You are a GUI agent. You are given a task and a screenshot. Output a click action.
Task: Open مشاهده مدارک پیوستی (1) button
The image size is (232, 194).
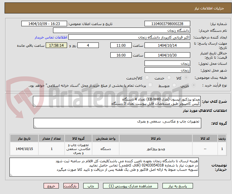point(130,186)
